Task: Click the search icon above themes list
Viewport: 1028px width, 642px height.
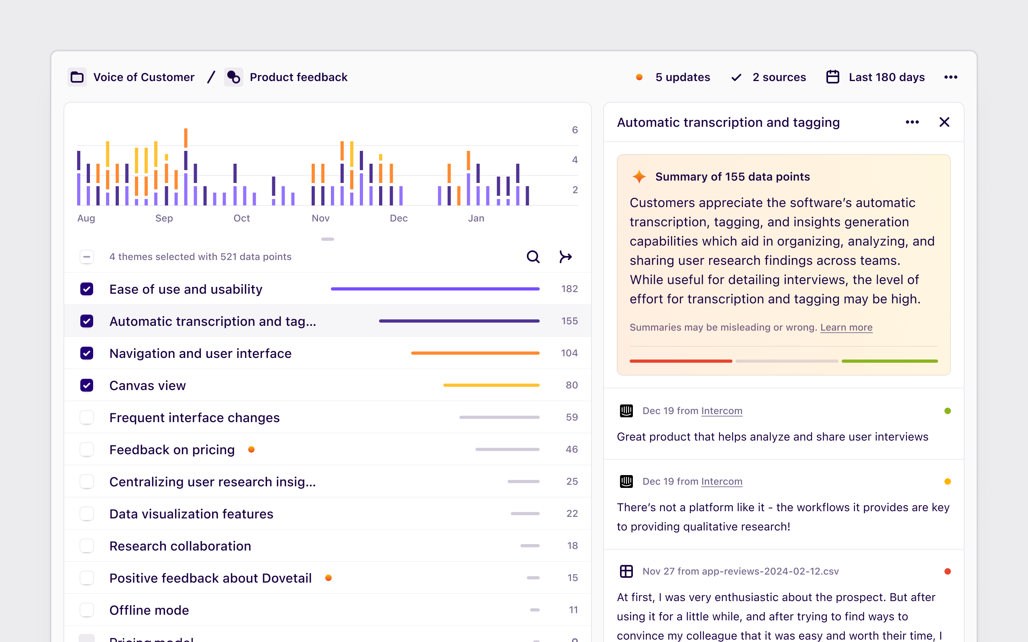Action: point(533,257)
